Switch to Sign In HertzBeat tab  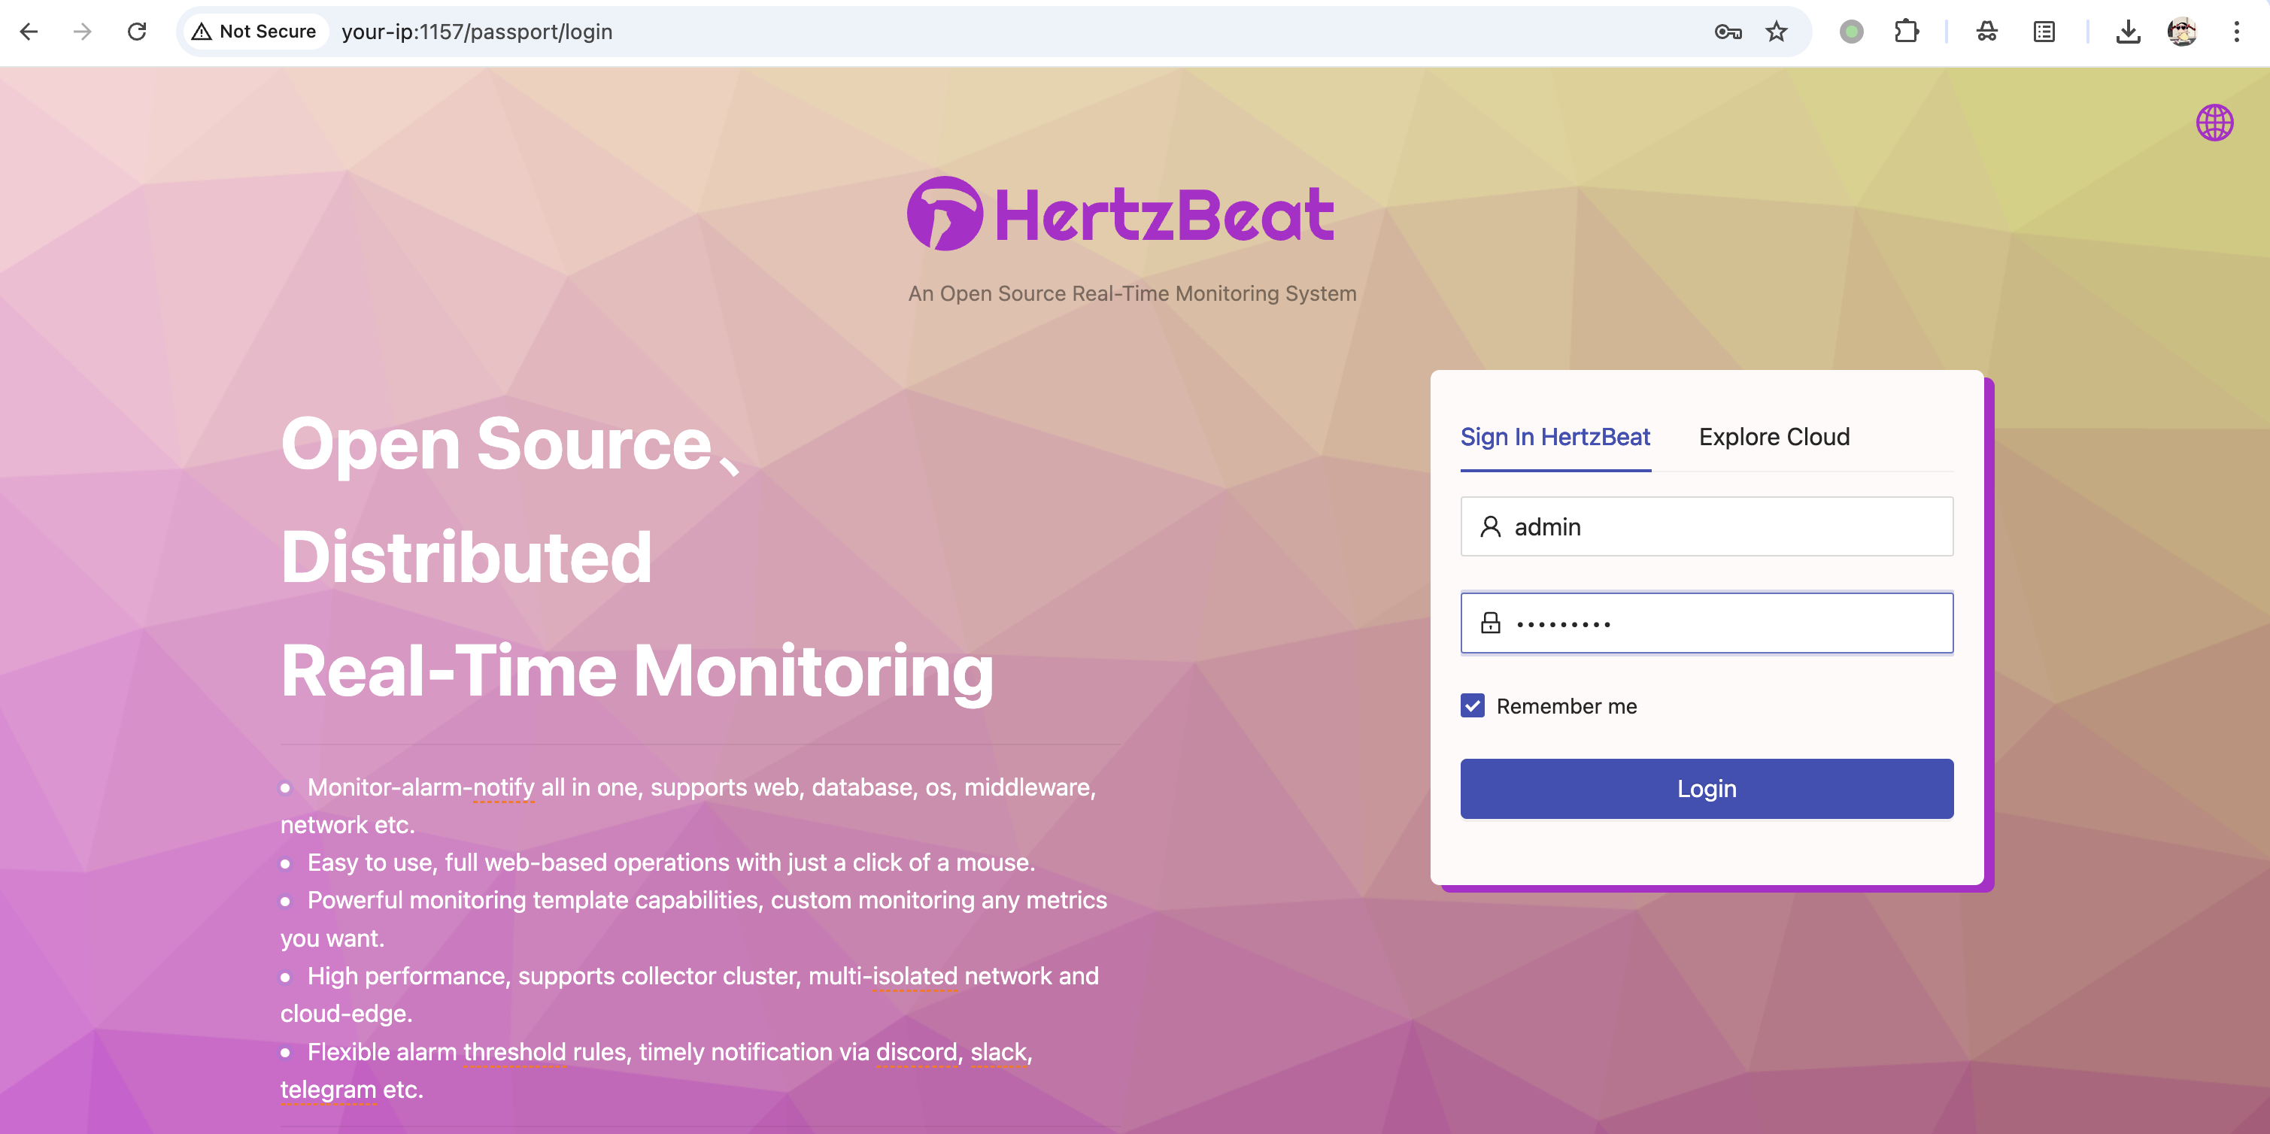[x=1555, y=437]
